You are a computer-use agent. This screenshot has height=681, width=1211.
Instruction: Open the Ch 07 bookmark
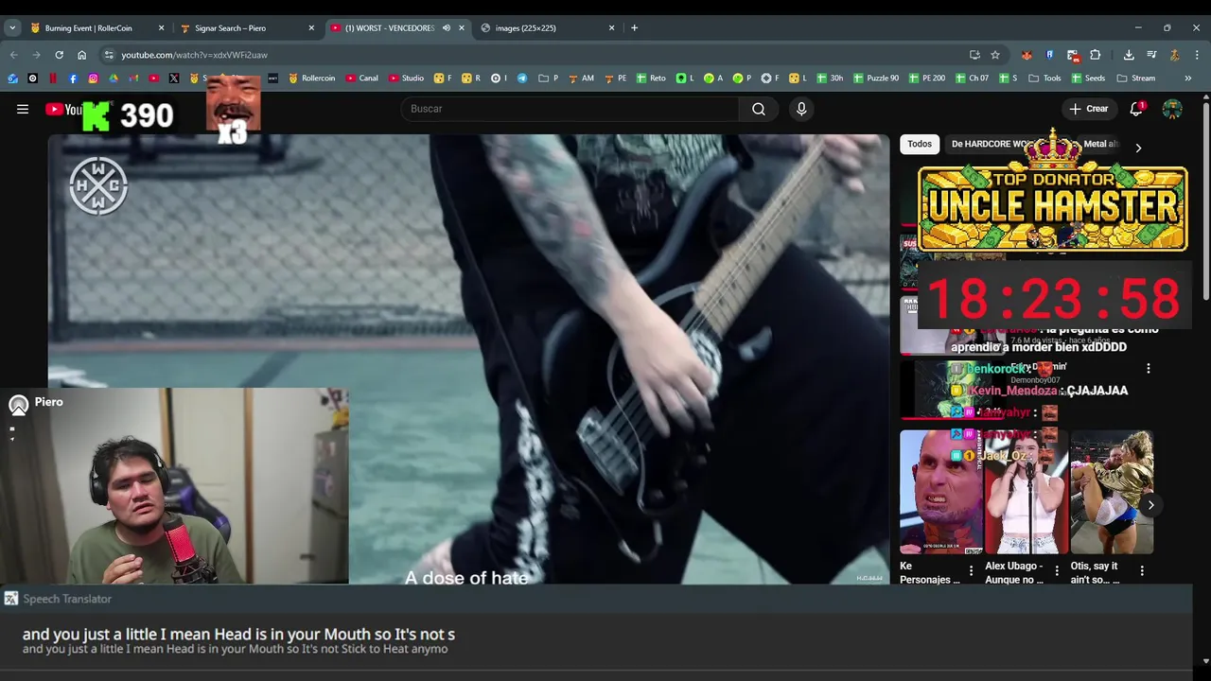[972, 79]
